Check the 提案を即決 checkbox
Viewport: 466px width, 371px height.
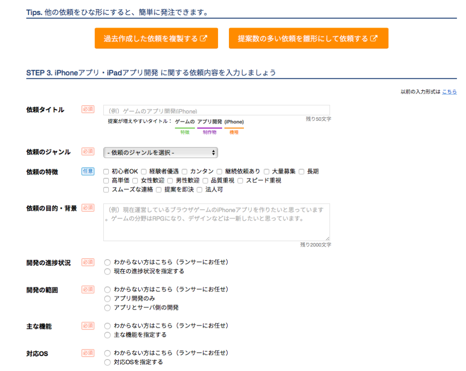159,190
